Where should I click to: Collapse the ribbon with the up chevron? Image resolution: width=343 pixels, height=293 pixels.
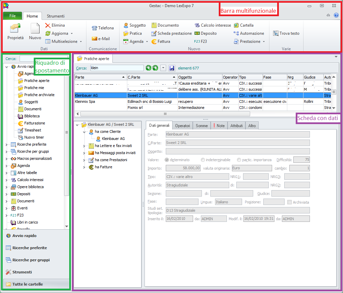(x=328, y=15)
